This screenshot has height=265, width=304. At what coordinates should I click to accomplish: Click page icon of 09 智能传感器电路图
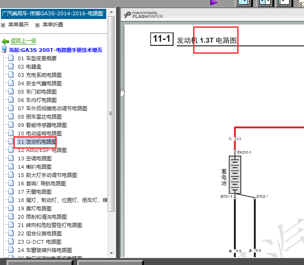(x=11, y=125)
